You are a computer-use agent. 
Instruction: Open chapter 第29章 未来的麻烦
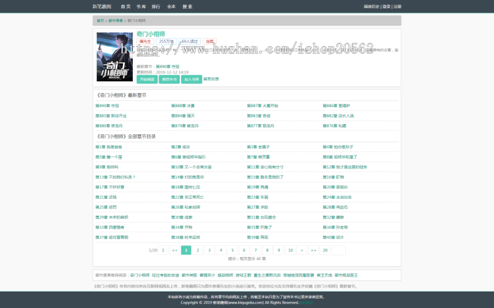pyautogui.click(x=112, y=217)
